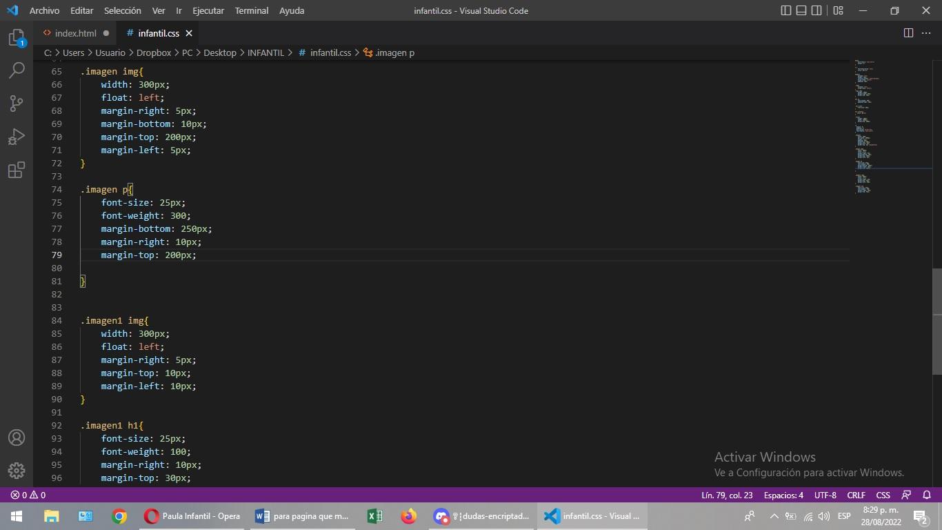The image size is (942, 530).
Task: Open File Explorer from the taskbar
Action: point(52,516)
